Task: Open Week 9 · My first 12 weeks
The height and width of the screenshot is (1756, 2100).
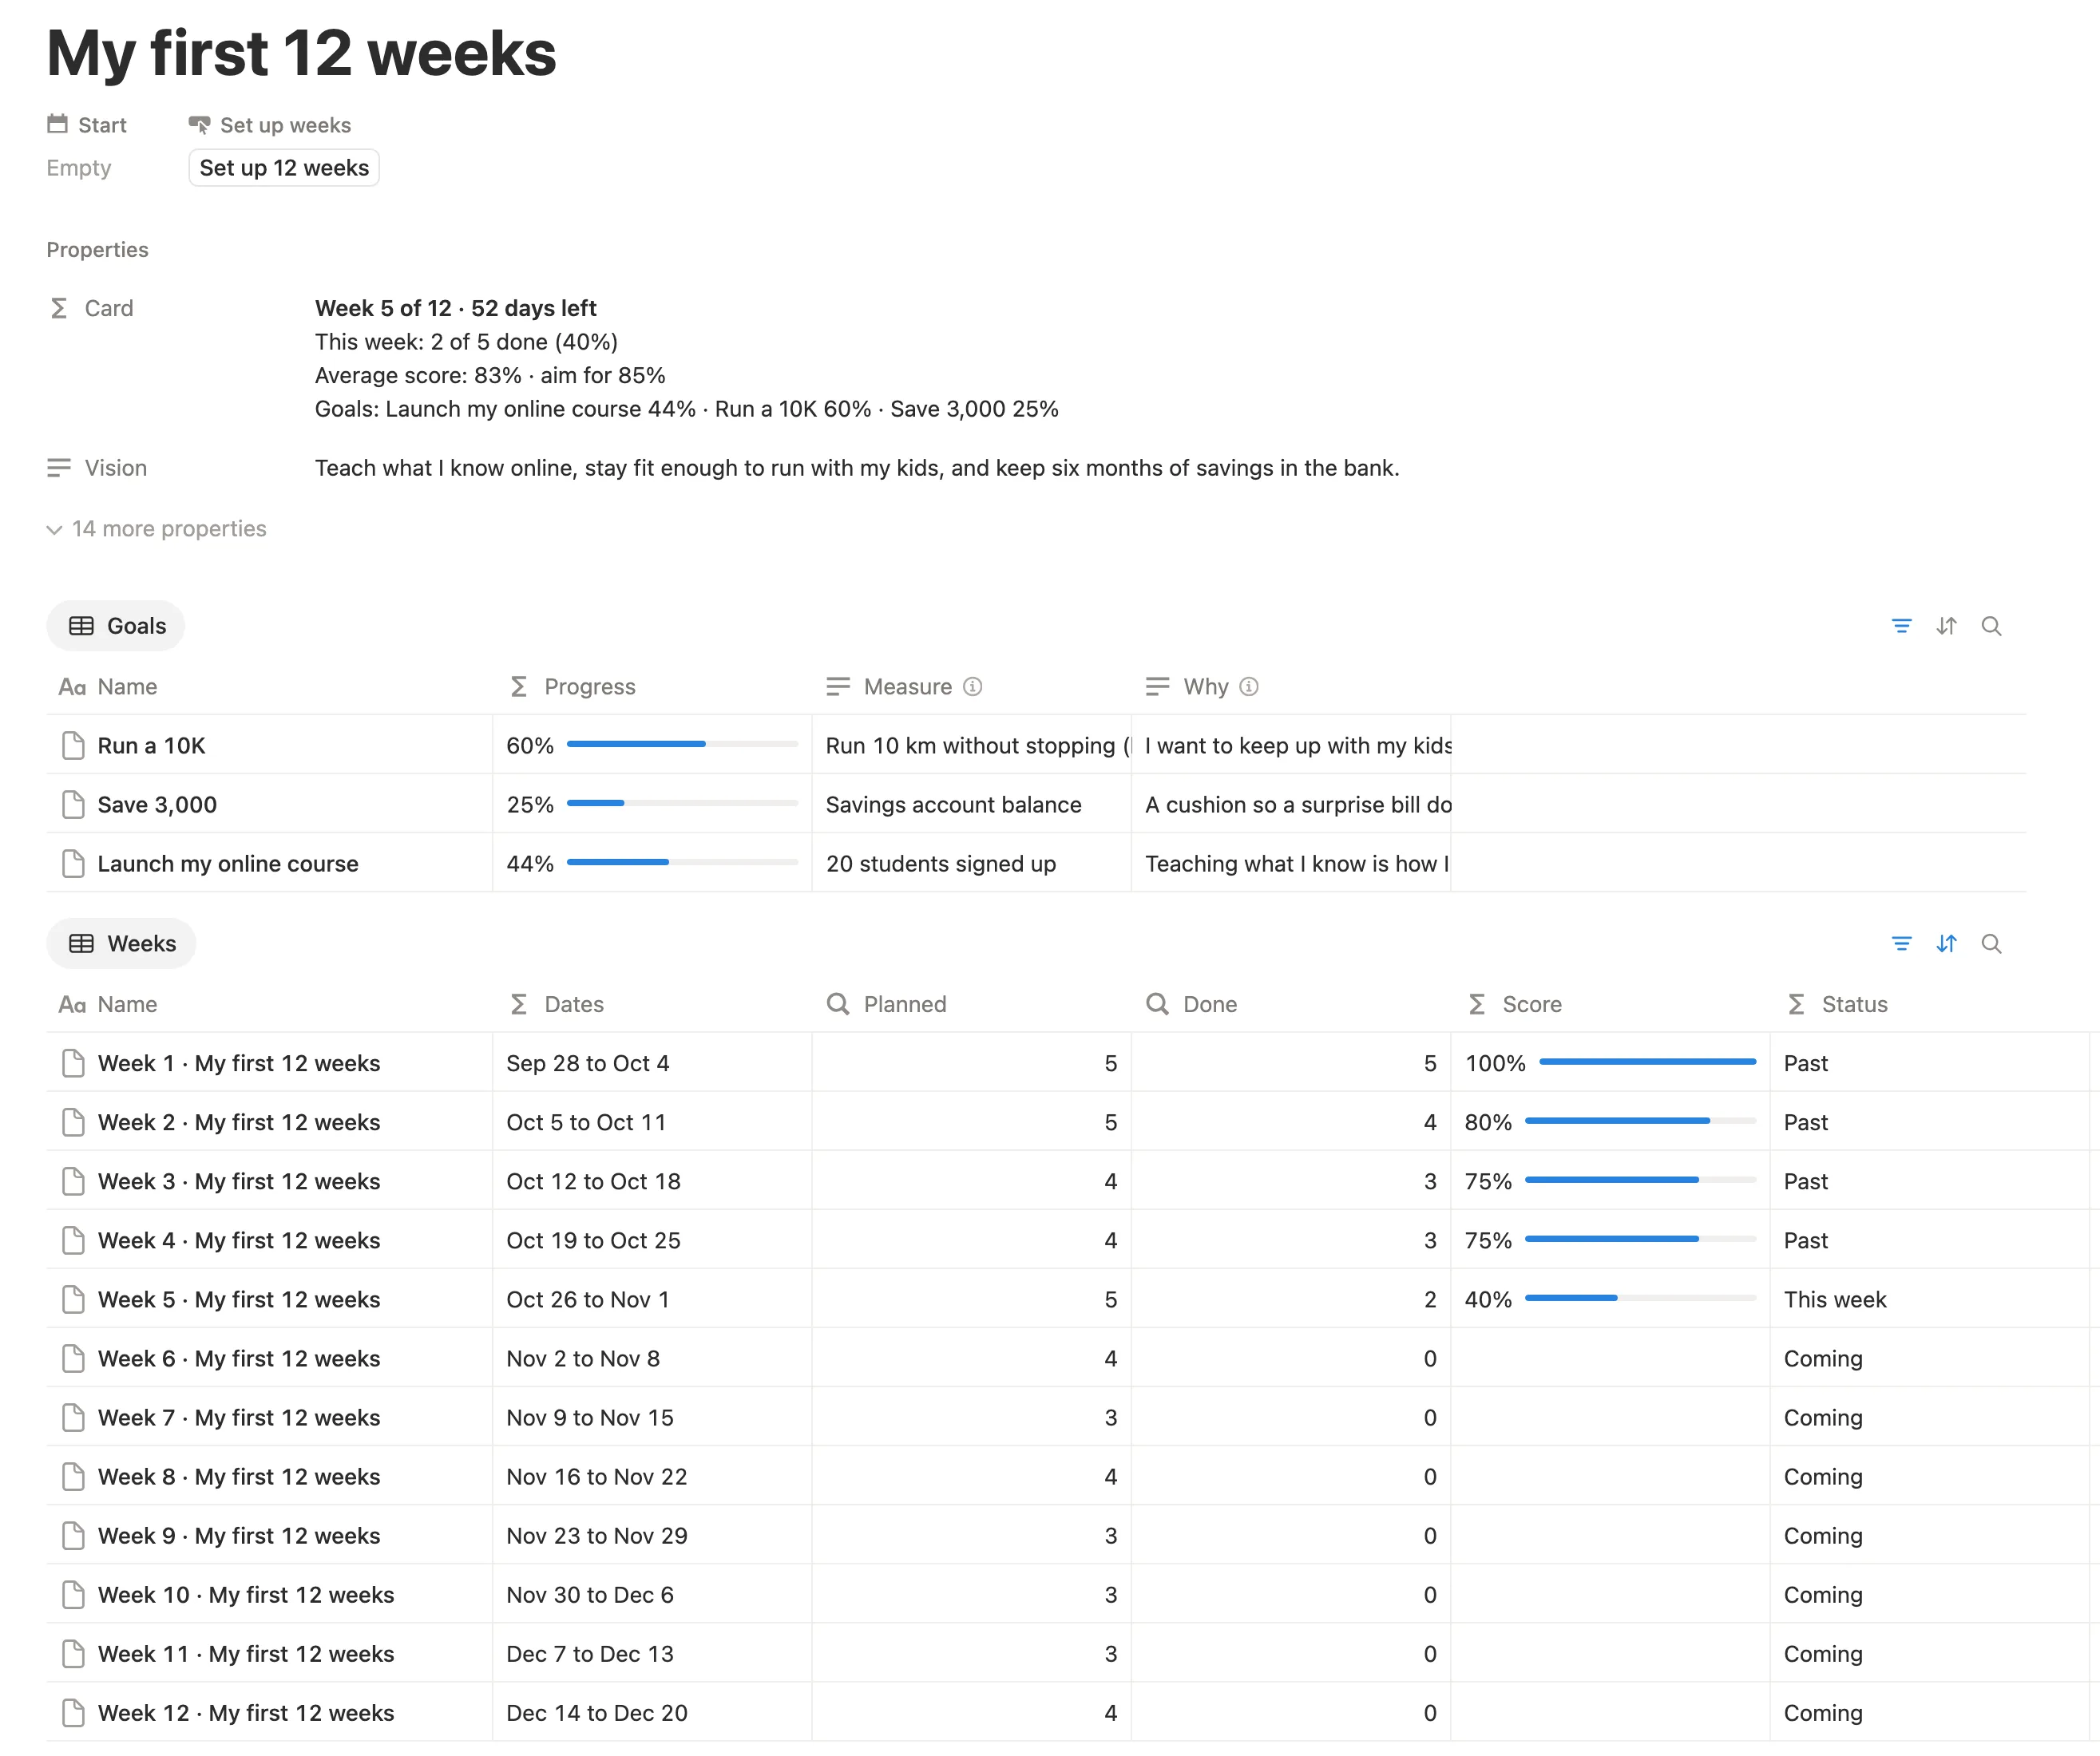Action: pos(239,1536)
